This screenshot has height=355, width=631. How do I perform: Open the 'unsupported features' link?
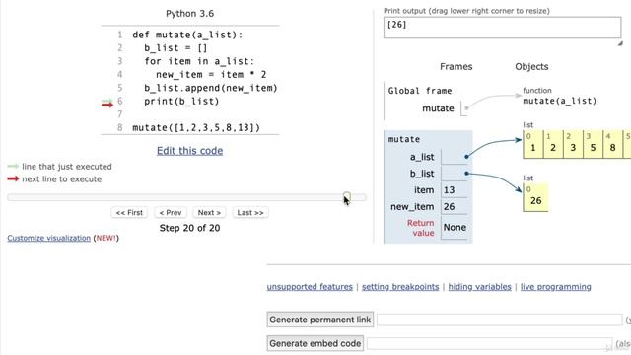click(310, 287)
